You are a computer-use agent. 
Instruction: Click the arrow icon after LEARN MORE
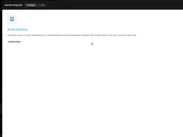tap(22, 42)
